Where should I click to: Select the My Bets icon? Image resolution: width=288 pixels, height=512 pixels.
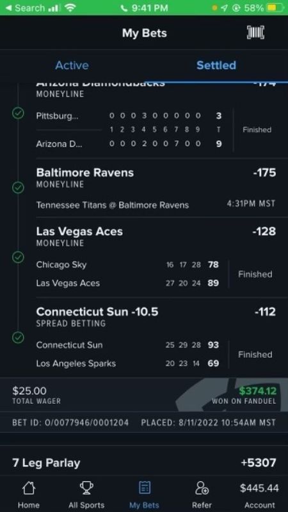[145, 488]
